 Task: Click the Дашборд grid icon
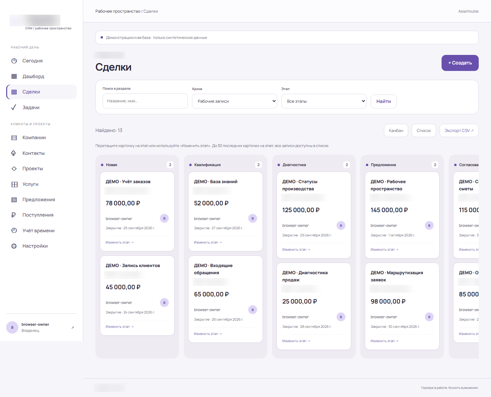[x=14, y=76]
